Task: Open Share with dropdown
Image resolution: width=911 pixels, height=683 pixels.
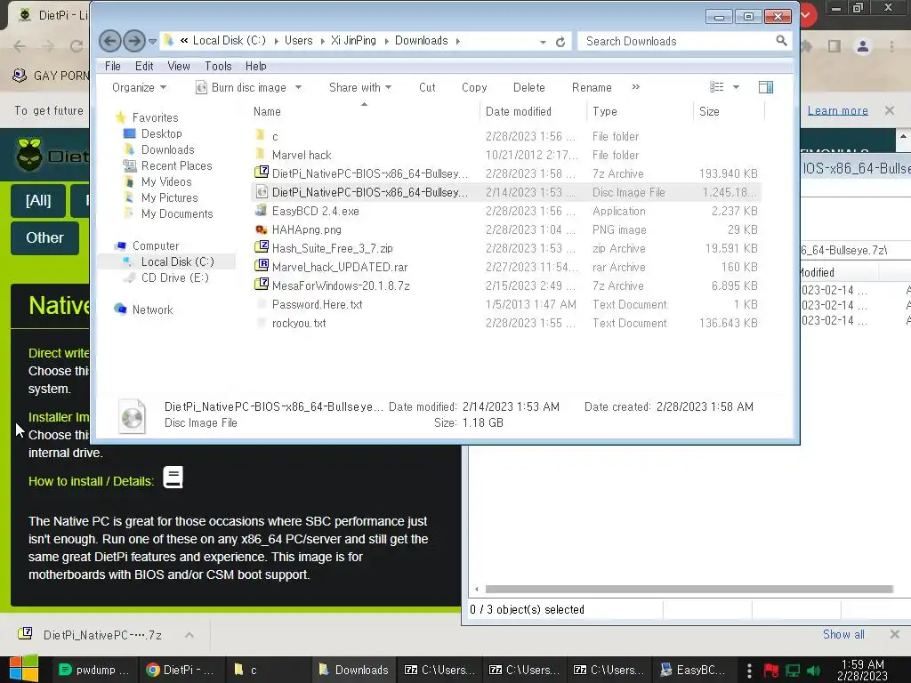Action: click(x=360, y=87)
